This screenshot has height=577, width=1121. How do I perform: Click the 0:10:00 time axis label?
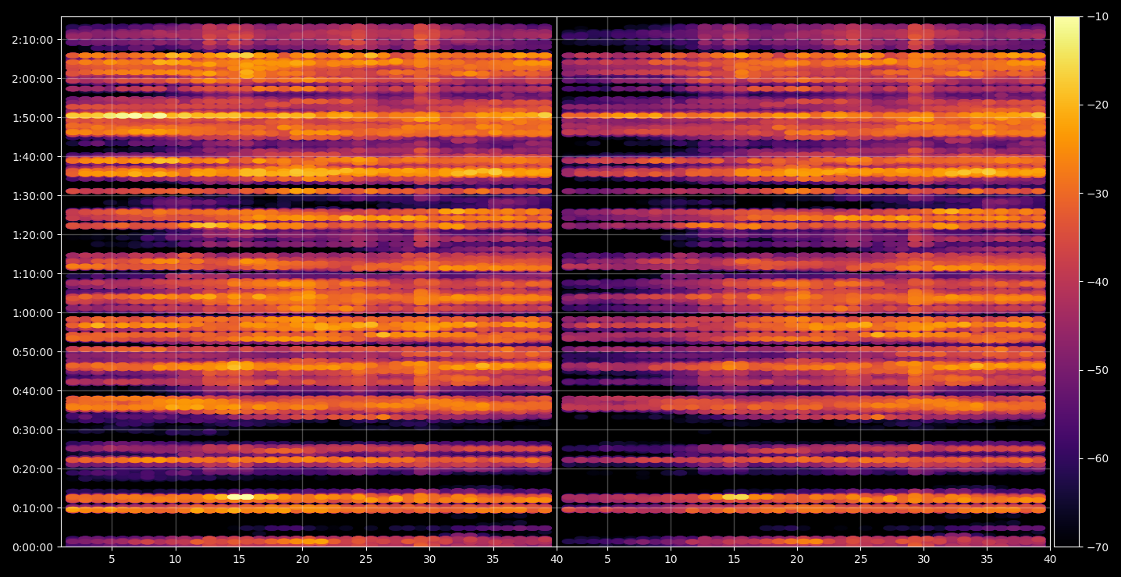coord(33,508)
